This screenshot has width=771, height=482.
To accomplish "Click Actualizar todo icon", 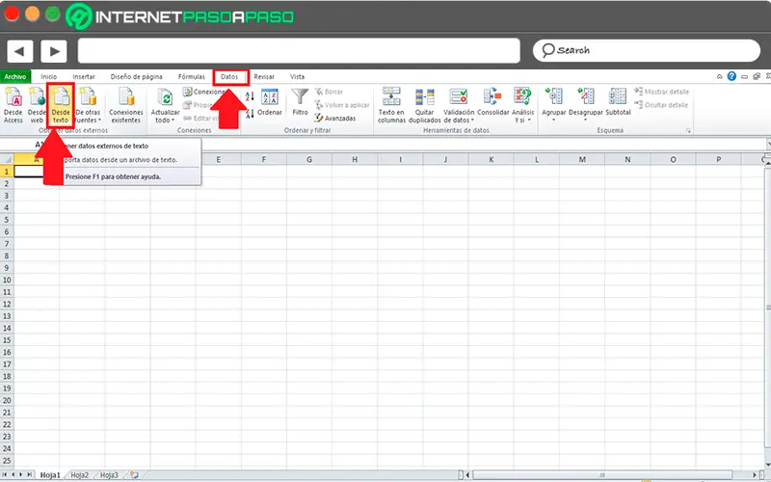I will [x=165, y=98].
